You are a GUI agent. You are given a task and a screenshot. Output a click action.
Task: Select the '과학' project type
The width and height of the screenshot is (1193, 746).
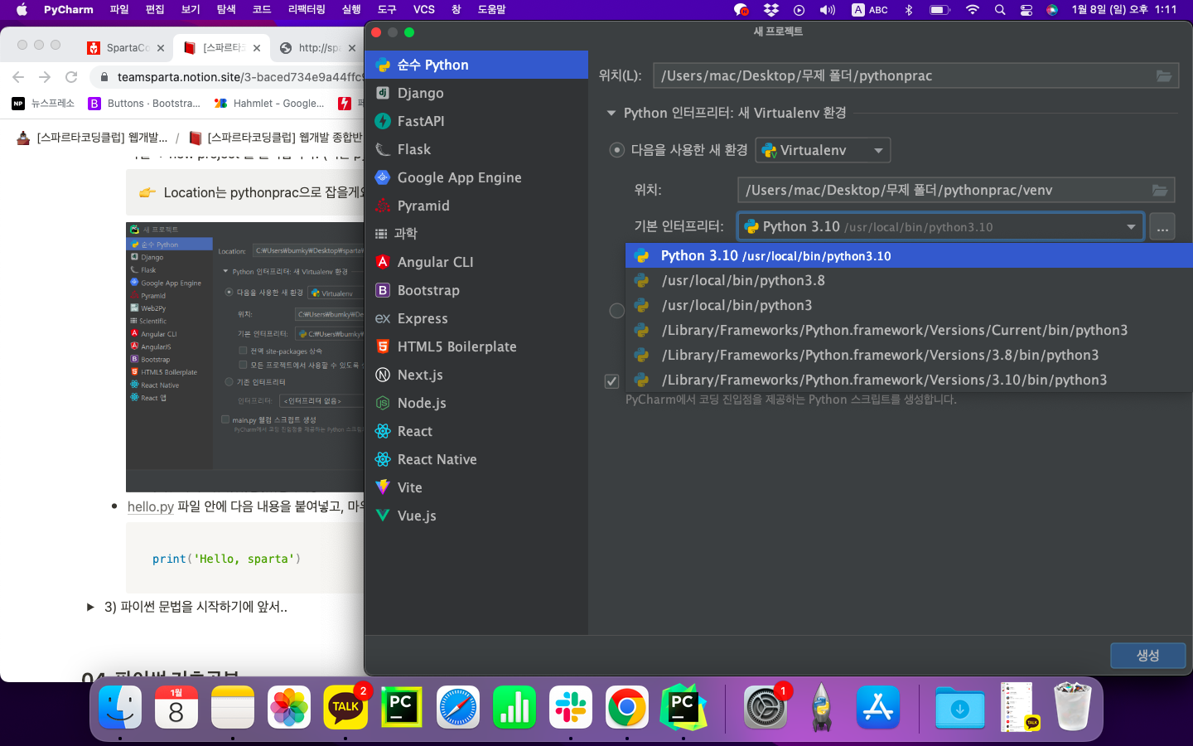click(476, 234)
